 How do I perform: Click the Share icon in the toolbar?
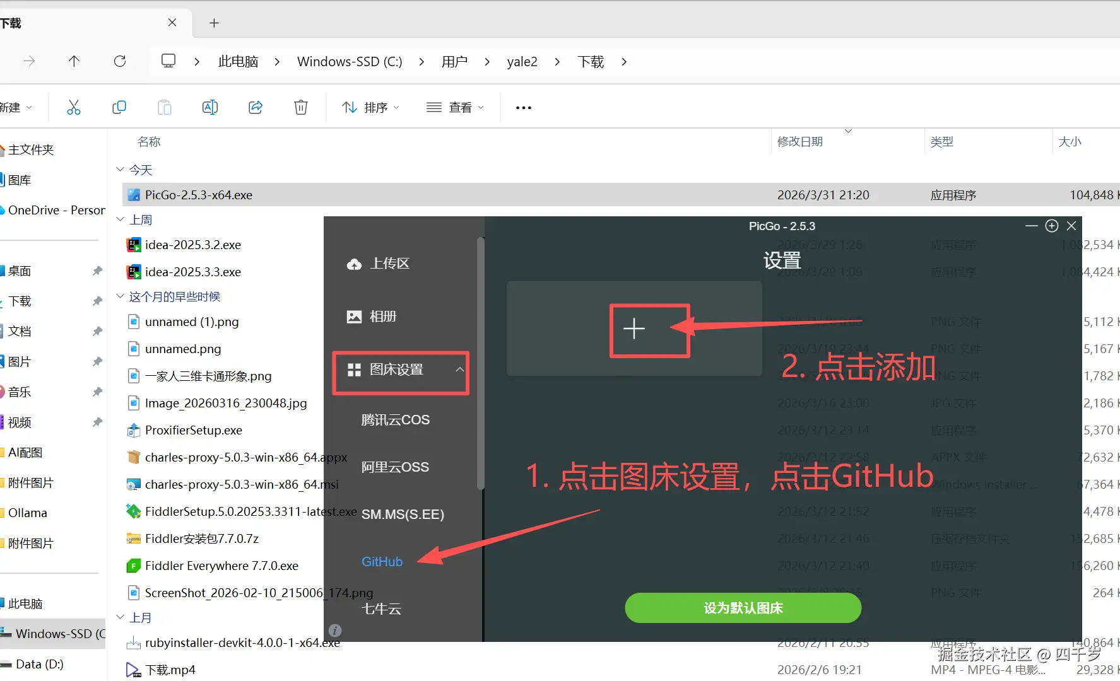tap(255, 107)
